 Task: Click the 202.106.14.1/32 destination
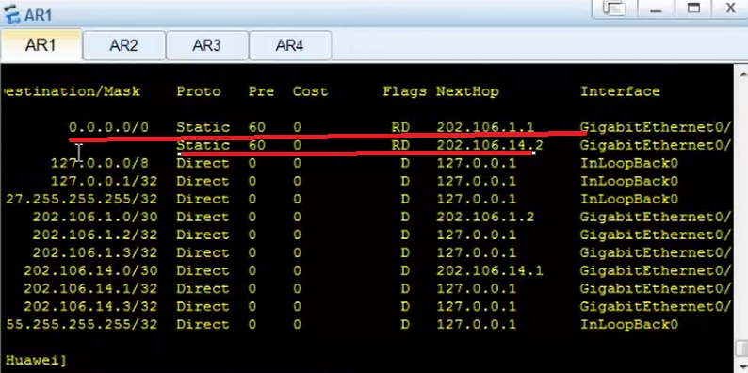pyautogui.click(x=90, y=288)
